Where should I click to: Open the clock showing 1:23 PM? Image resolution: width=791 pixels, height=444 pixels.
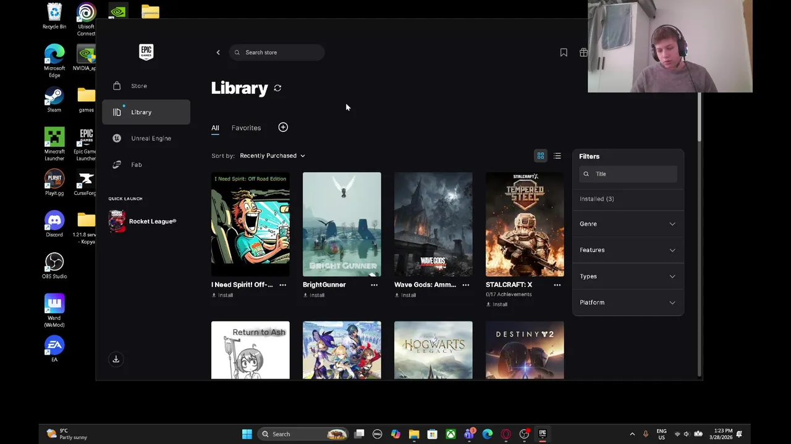722,434
